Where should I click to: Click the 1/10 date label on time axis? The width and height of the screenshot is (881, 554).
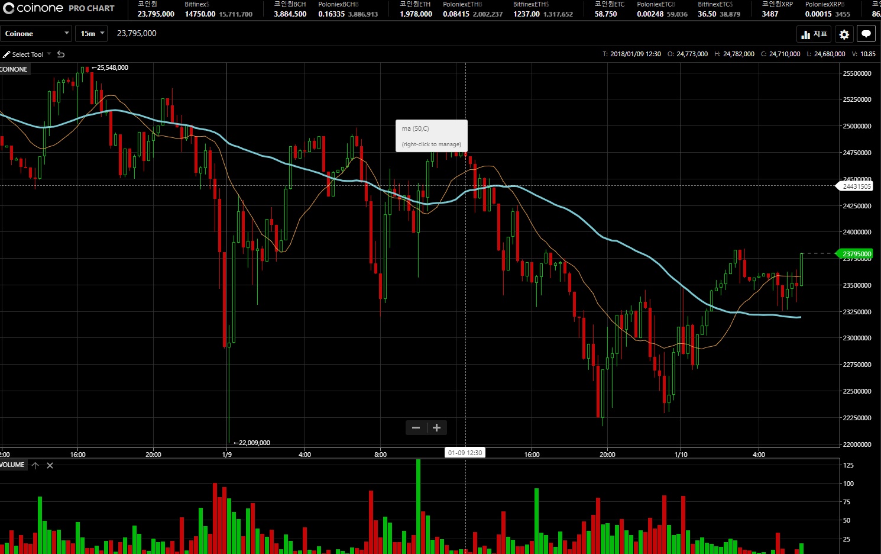point(681,455)
